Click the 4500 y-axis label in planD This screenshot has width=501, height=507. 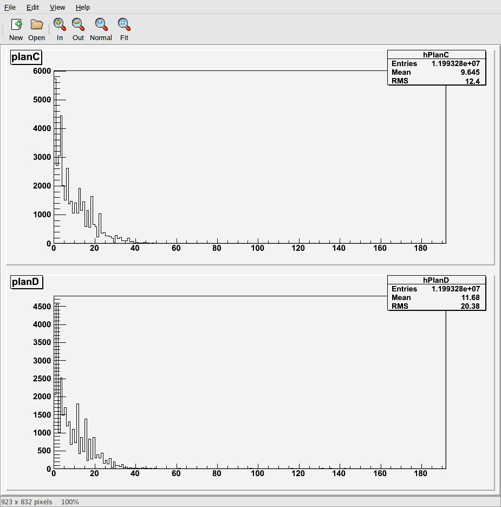tap(42, 307)
